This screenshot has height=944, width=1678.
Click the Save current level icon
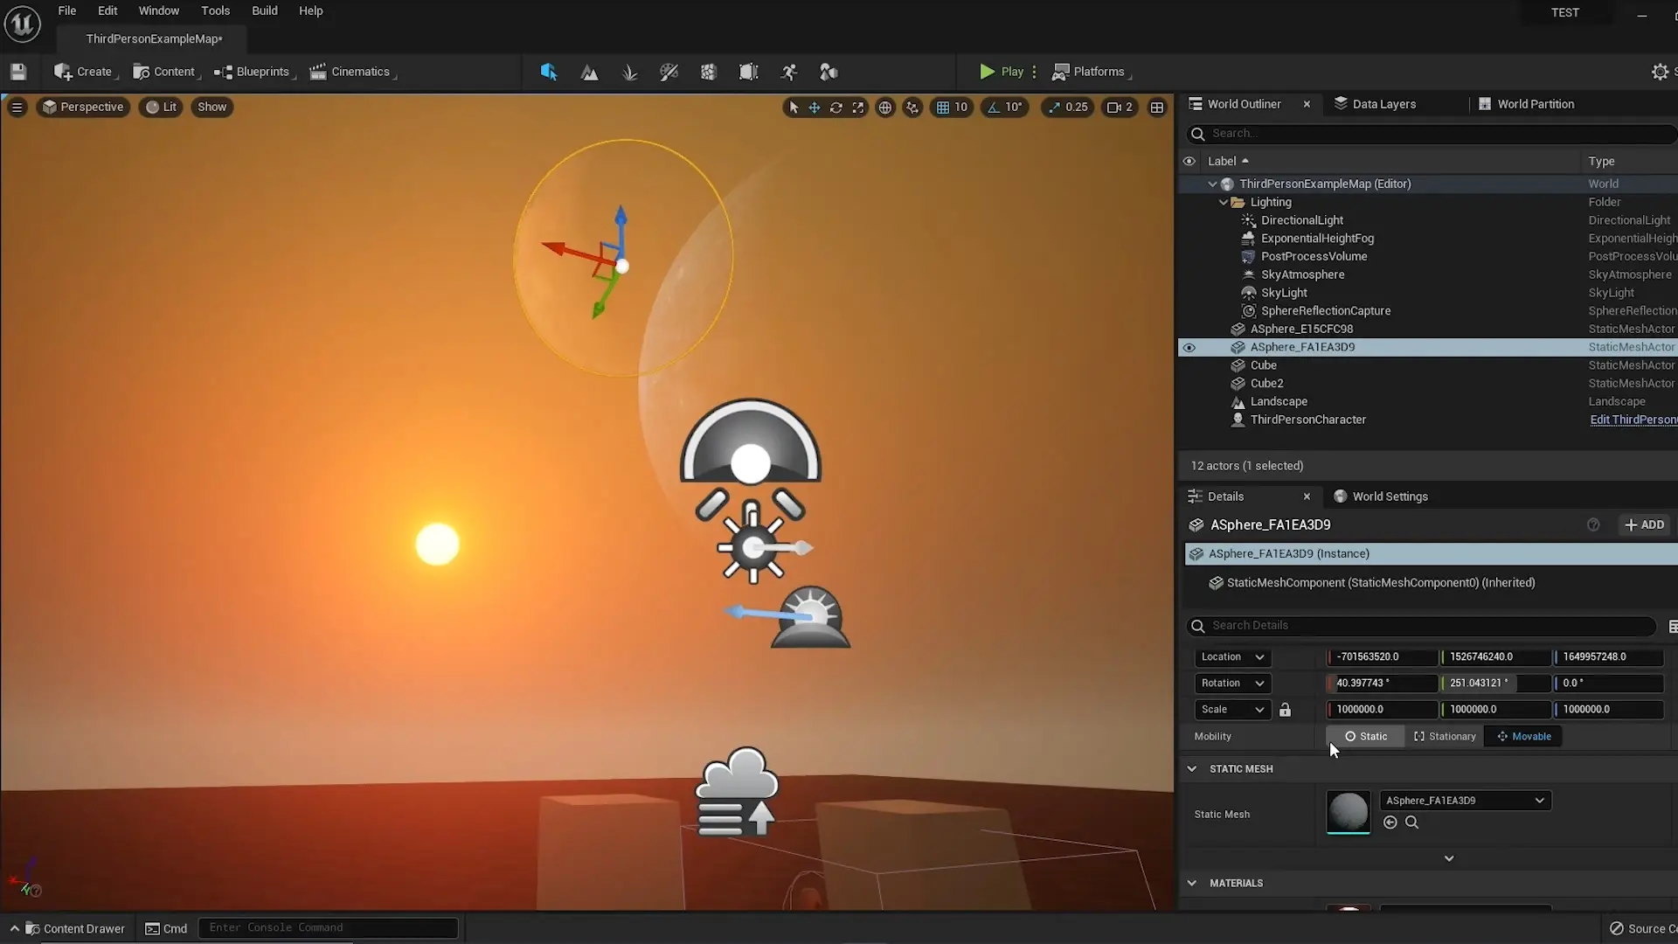(18, 72)
